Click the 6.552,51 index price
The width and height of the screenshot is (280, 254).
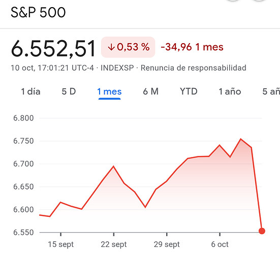point(53,49)
